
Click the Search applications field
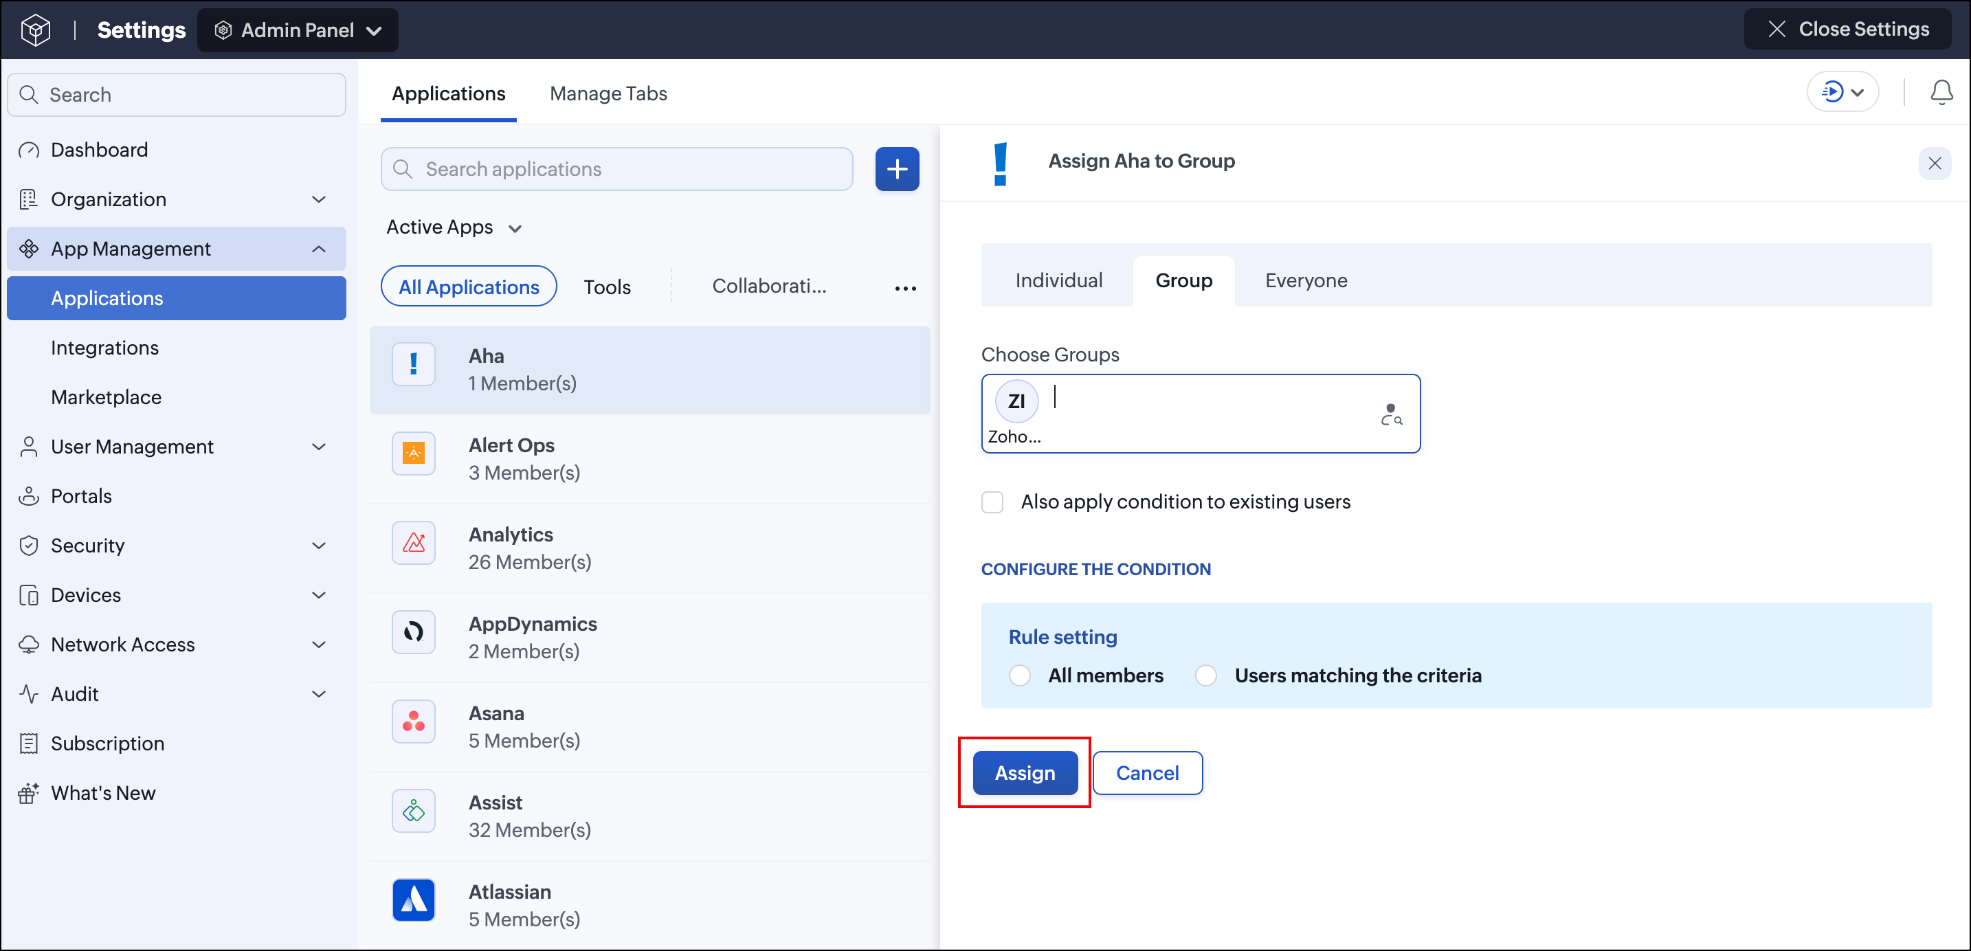616,169
